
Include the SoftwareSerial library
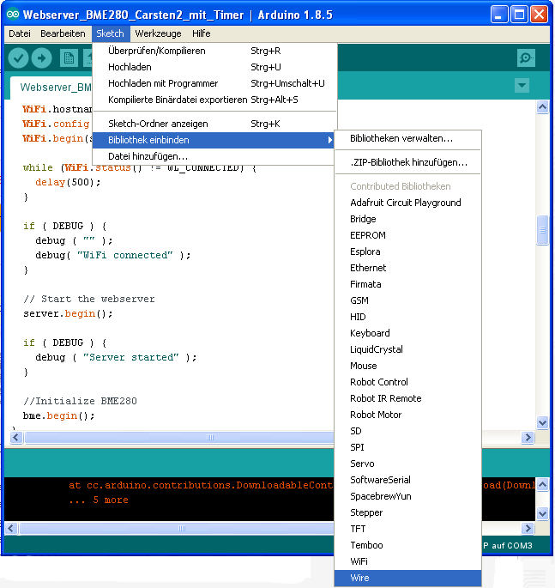pos(407,480)
